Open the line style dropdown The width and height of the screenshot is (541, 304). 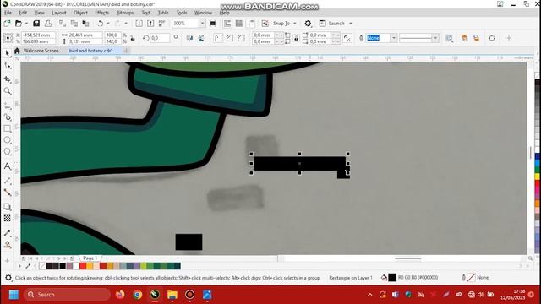pyautogui.click(x=435, y=38)
